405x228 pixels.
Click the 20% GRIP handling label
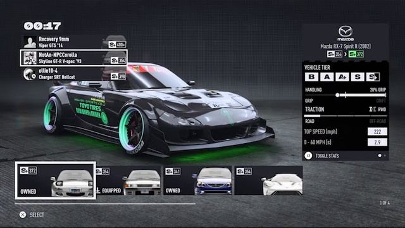[x=378, y=90]
